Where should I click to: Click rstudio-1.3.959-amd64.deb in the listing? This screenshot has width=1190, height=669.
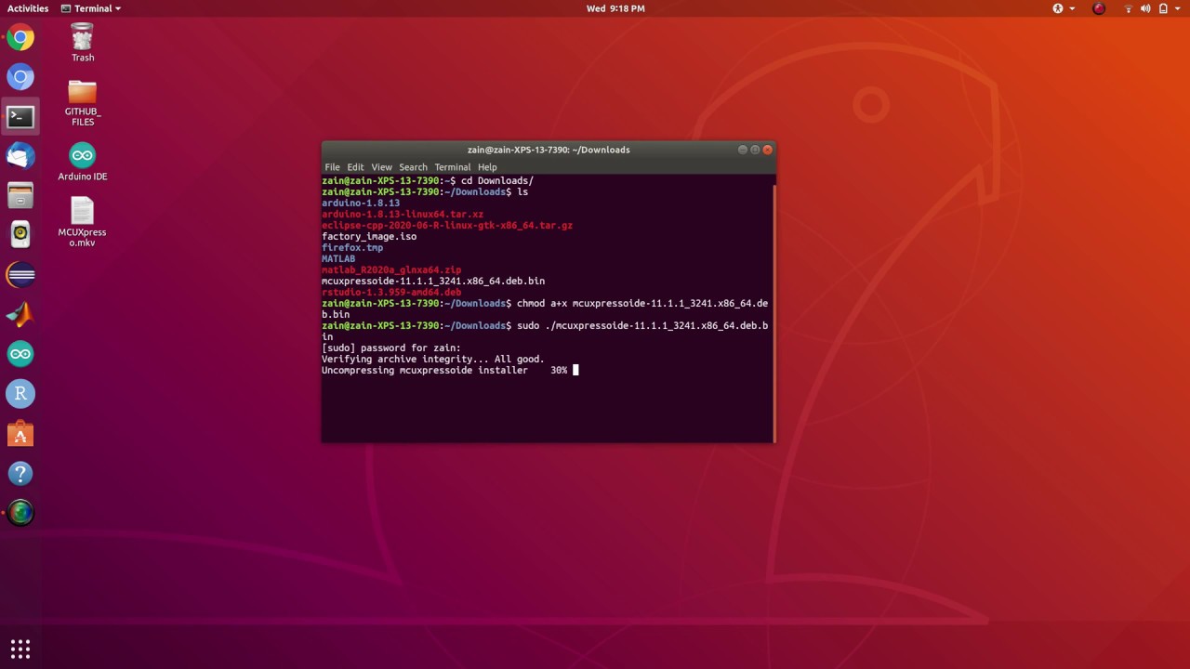(391, 292)
